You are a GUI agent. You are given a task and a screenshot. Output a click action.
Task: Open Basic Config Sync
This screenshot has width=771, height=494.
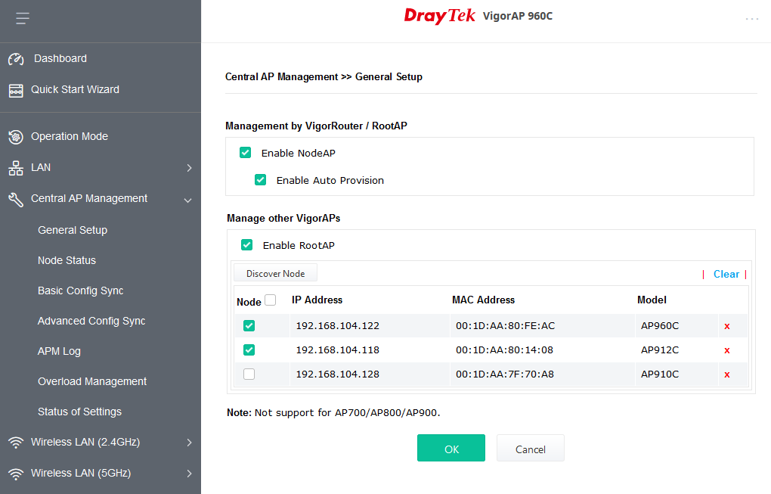tap(81, 290)
